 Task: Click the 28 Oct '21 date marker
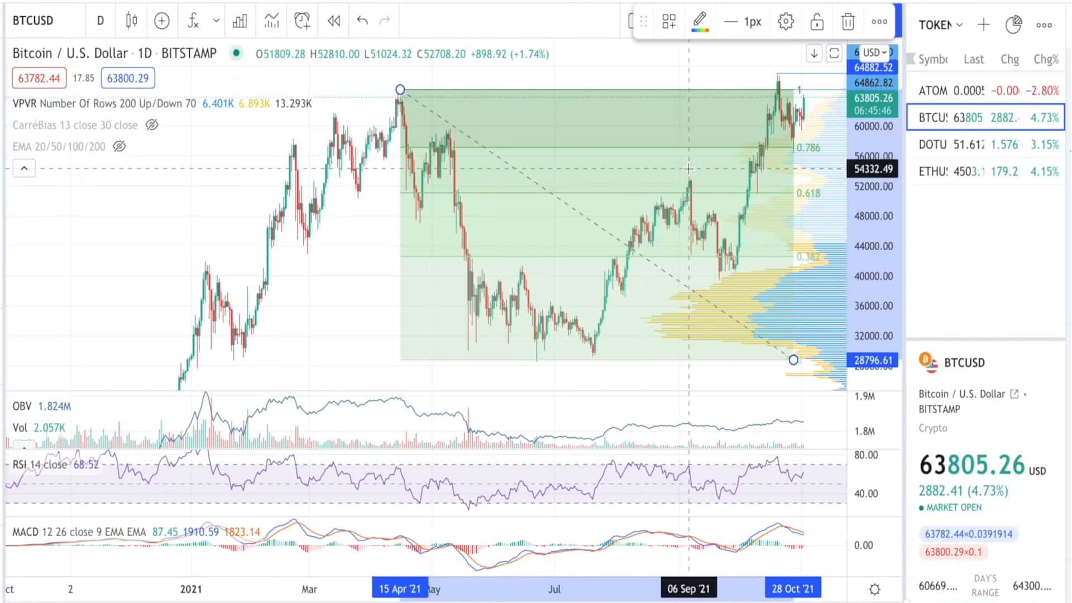793,588
